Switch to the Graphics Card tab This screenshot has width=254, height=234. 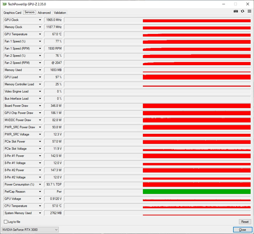[x=12, y=12]
